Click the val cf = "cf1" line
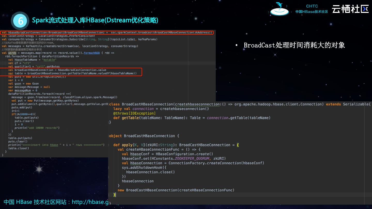 (19, 63)
